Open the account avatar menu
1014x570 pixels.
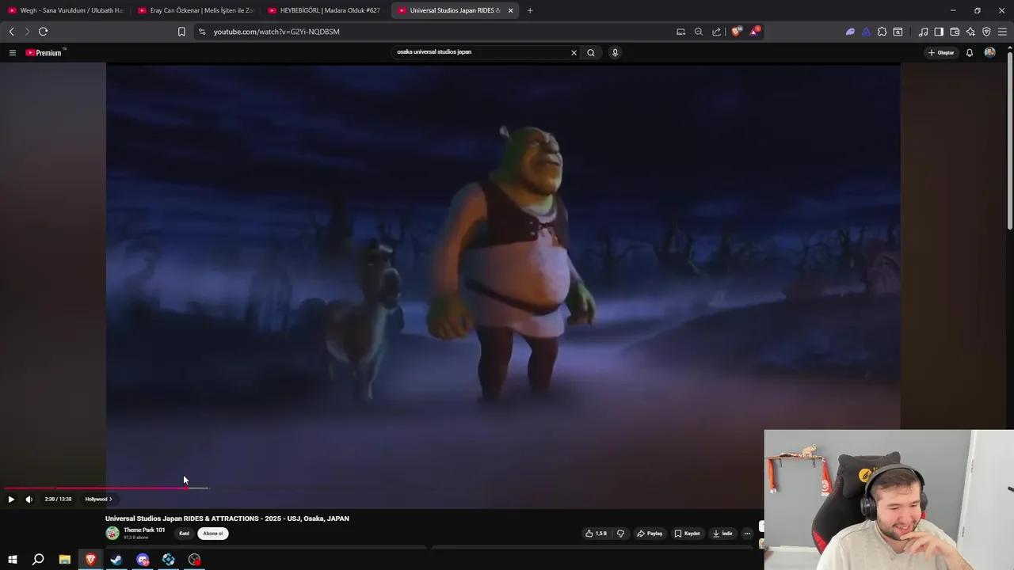[x=989, y=52]
